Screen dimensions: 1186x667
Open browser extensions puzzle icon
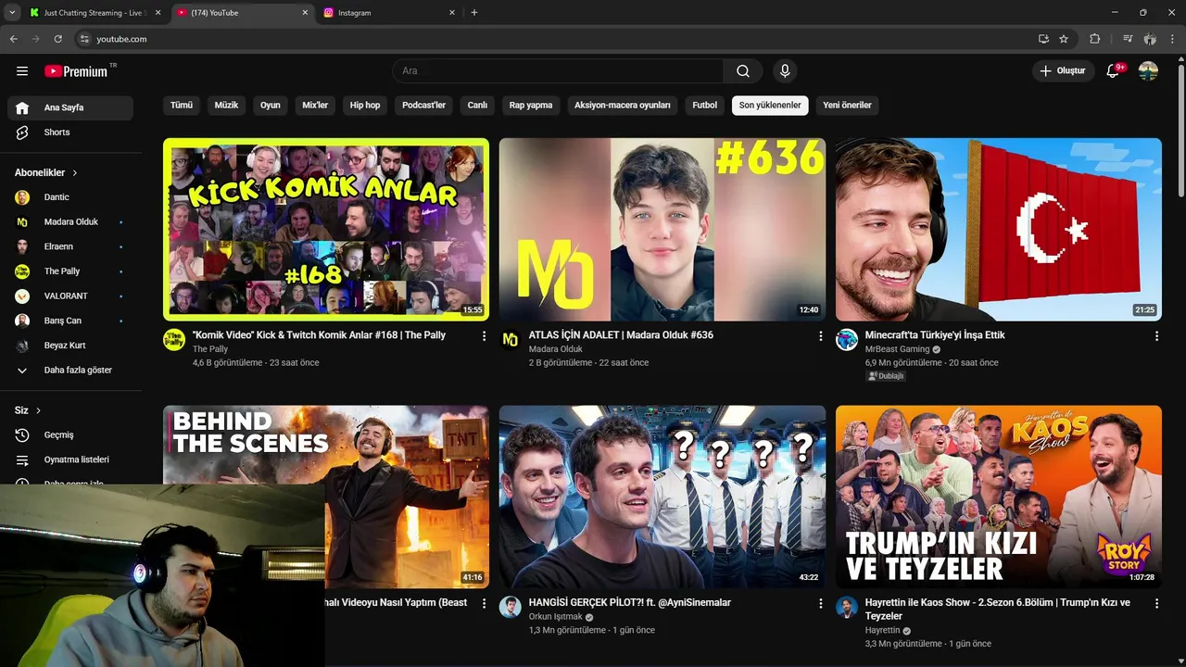1095,39
